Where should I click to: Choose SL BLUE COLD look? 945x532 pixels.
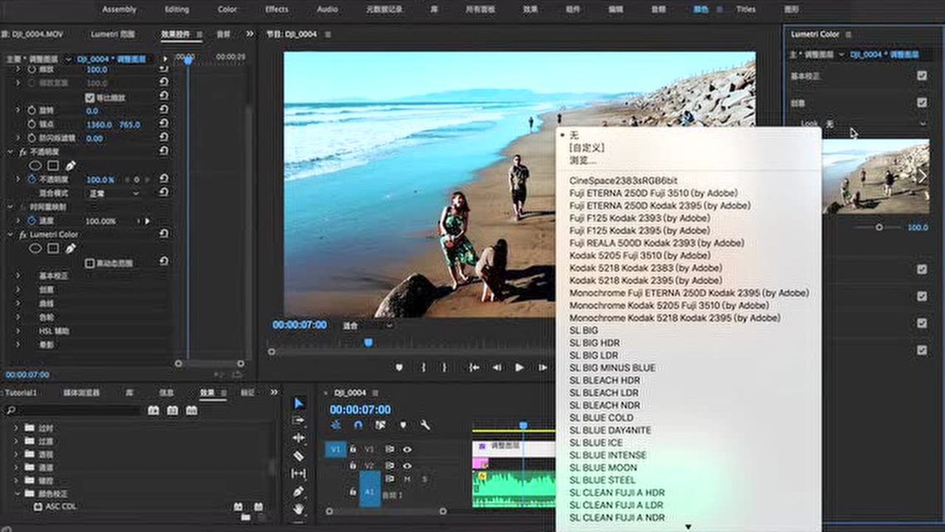pyautogui.click(x=601, y=417)
